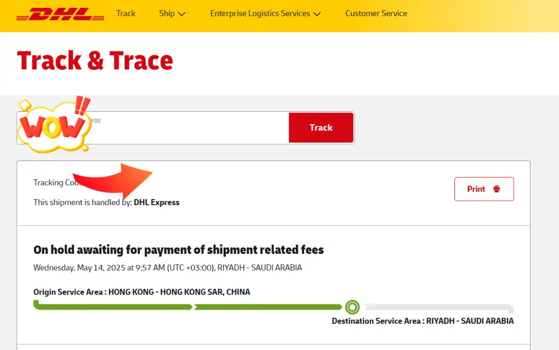Image resolution: width=559 pixels, height=350 pixels.
Task: Select the 'Destination Service Area' line
Action: 423,321
